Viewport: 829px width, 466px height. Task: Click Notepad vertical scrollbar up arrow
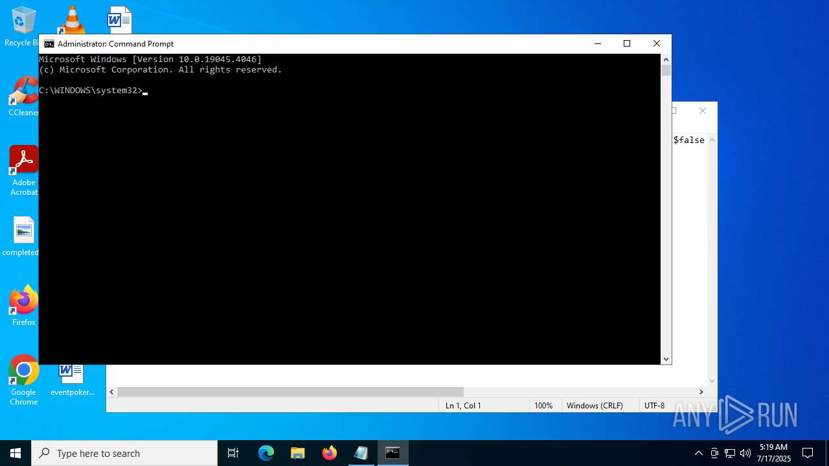tap(712, 140)
